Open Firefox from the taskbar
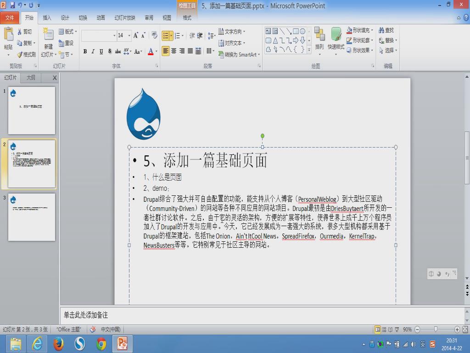The image size is (470, 353). coord(59,344)
